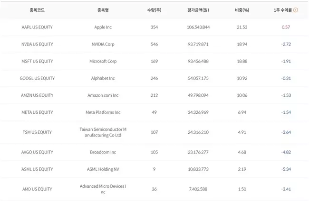Click NVIDIA weekly return -2.72
This screenshot has height=201, width=309.
click(286, 44)
